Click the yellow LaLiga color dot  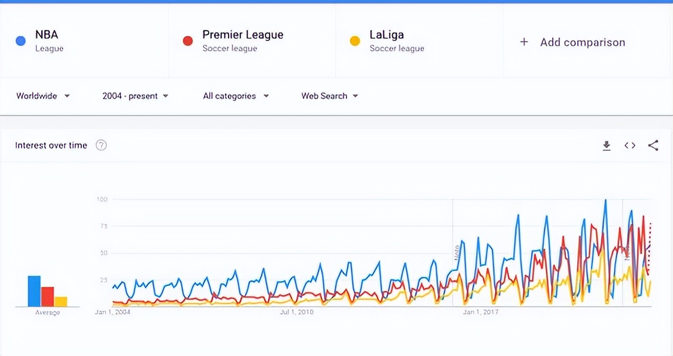[x=355, y=41]
